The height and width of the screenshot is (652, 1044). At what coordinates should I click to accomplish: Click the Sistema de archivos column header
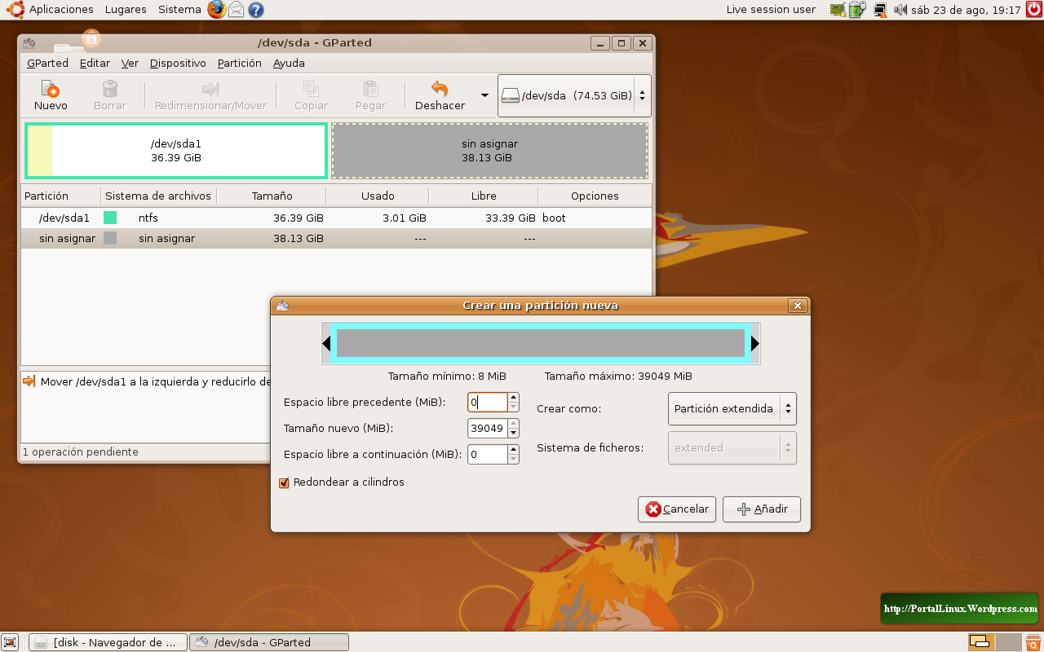coord(159,196)
